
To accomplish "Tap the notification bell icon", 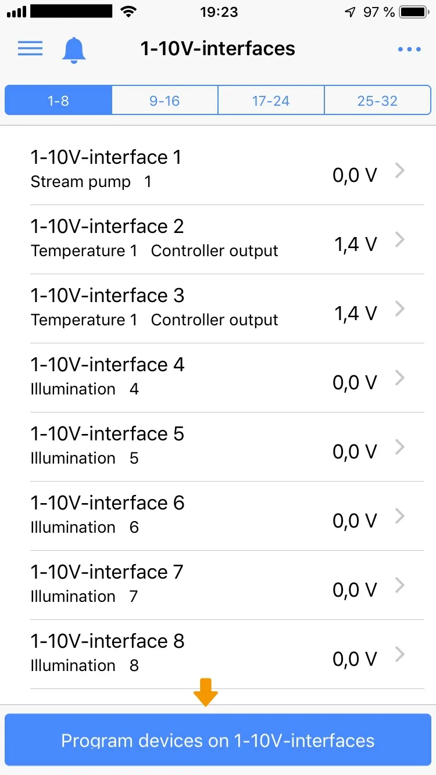I will click(74, 51).
